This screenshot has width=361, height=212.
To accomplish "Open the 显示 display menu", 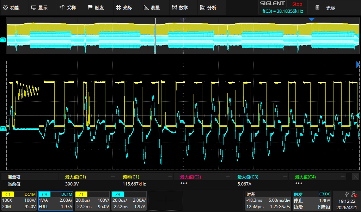I will click(x=39, y=8).
